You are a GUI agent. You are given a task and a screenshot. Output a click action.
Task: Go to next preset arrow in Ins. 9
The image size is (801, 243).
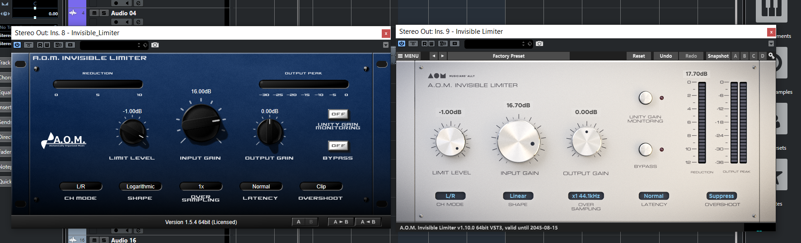(x=442, y=56)
